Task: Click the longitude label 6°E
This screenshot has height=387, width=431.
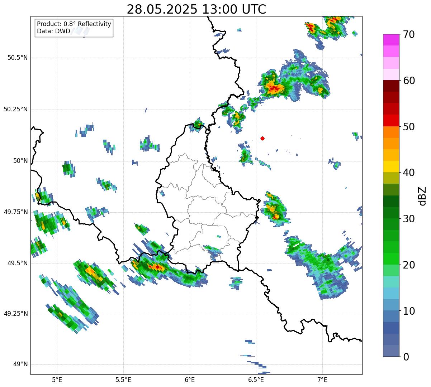Action: click(x=190, y=379)
